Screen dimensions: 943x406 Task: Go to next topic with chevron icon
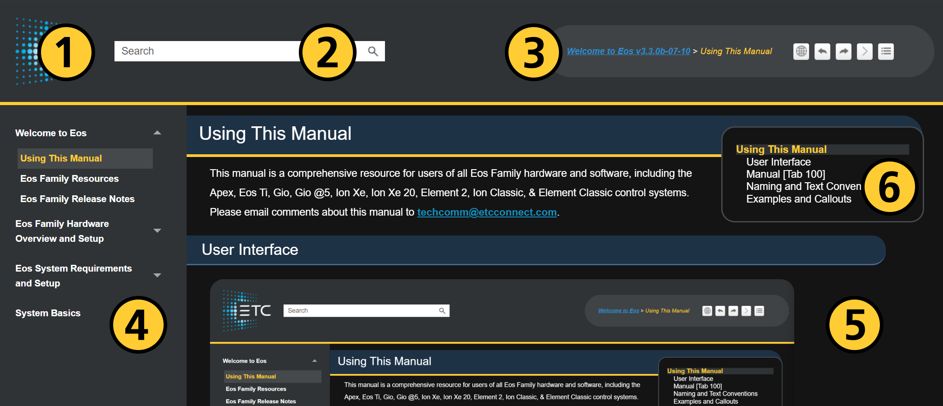pos(865,51)
